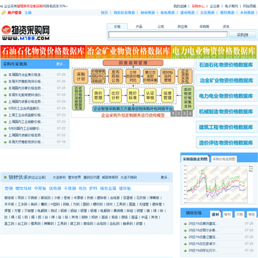Open 管材世界 link in 钢材供求 header
This screenshot has width=258, height=258.
[x=75, y=178]
